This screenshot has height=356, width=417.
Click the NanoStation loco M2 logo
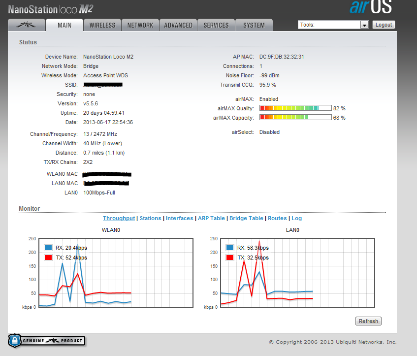point(51,9)
